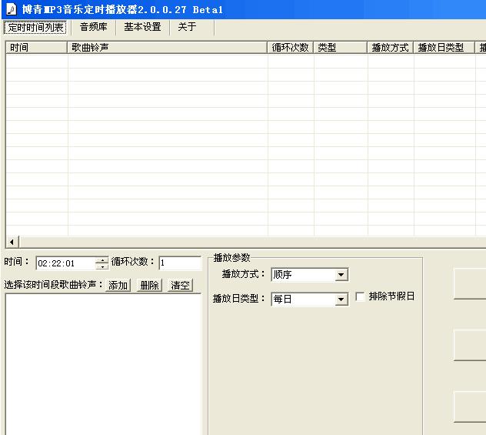Click the music note icon in title bar

tap(11, 9)
